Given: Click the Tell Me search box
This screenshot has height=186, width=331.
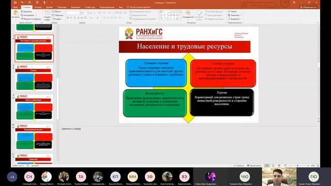Looking at the screenshot, I should 139,7.
